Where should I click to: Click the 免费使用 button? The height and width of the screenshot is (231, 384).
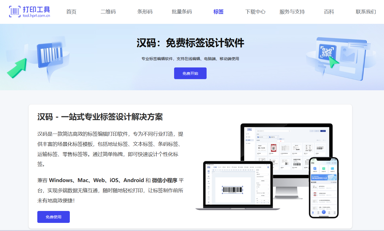point(54,217)
